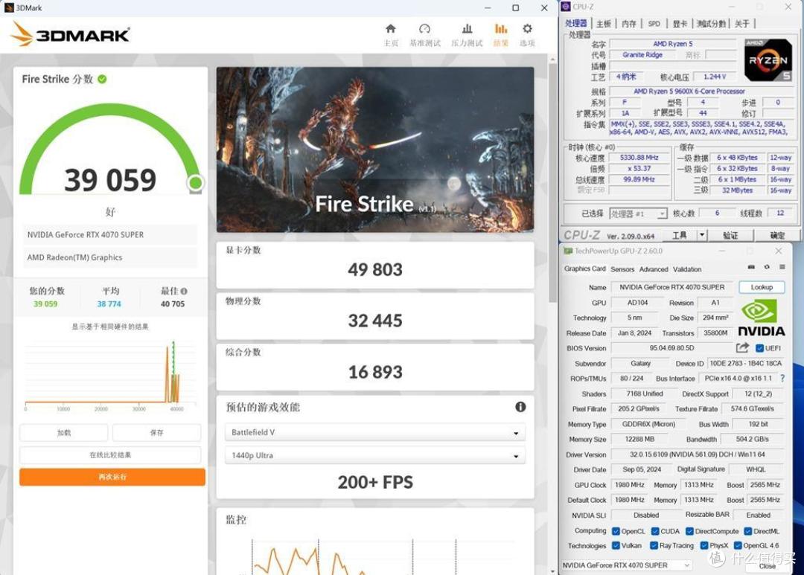The width and height of the screenshot is (804, 575).
Task: Open the results bar-chart icon
Action: [x=500, y=29]
